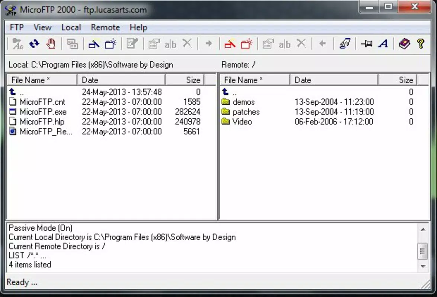Click the blue change local directory icon
The width and height of the screenshot is (437, 297).
tap(94, 44)
